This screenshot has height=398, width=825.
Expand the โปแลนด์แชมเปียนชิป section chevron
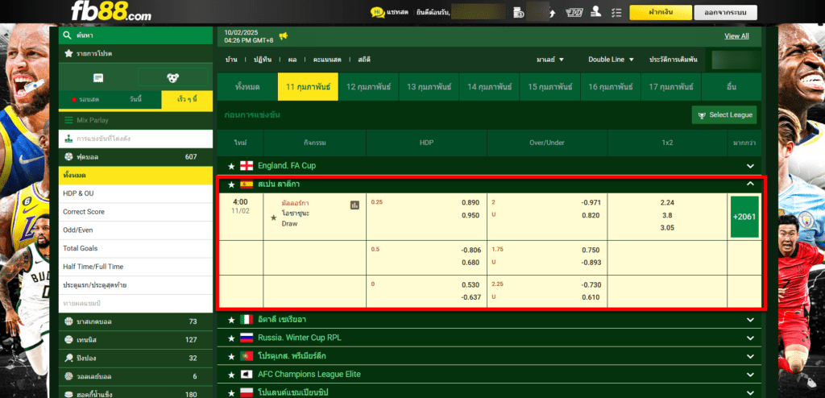click(750, 392)
